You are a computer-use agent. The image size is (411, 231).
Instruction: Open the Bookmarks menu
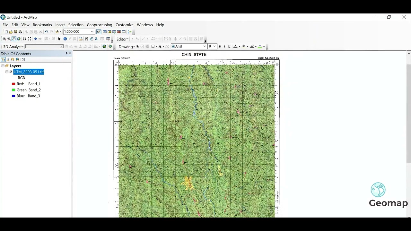pyautogui.click(x=42, y=25)
